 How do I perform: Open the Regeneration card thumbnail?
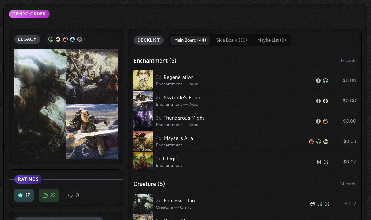pos(143,80)
